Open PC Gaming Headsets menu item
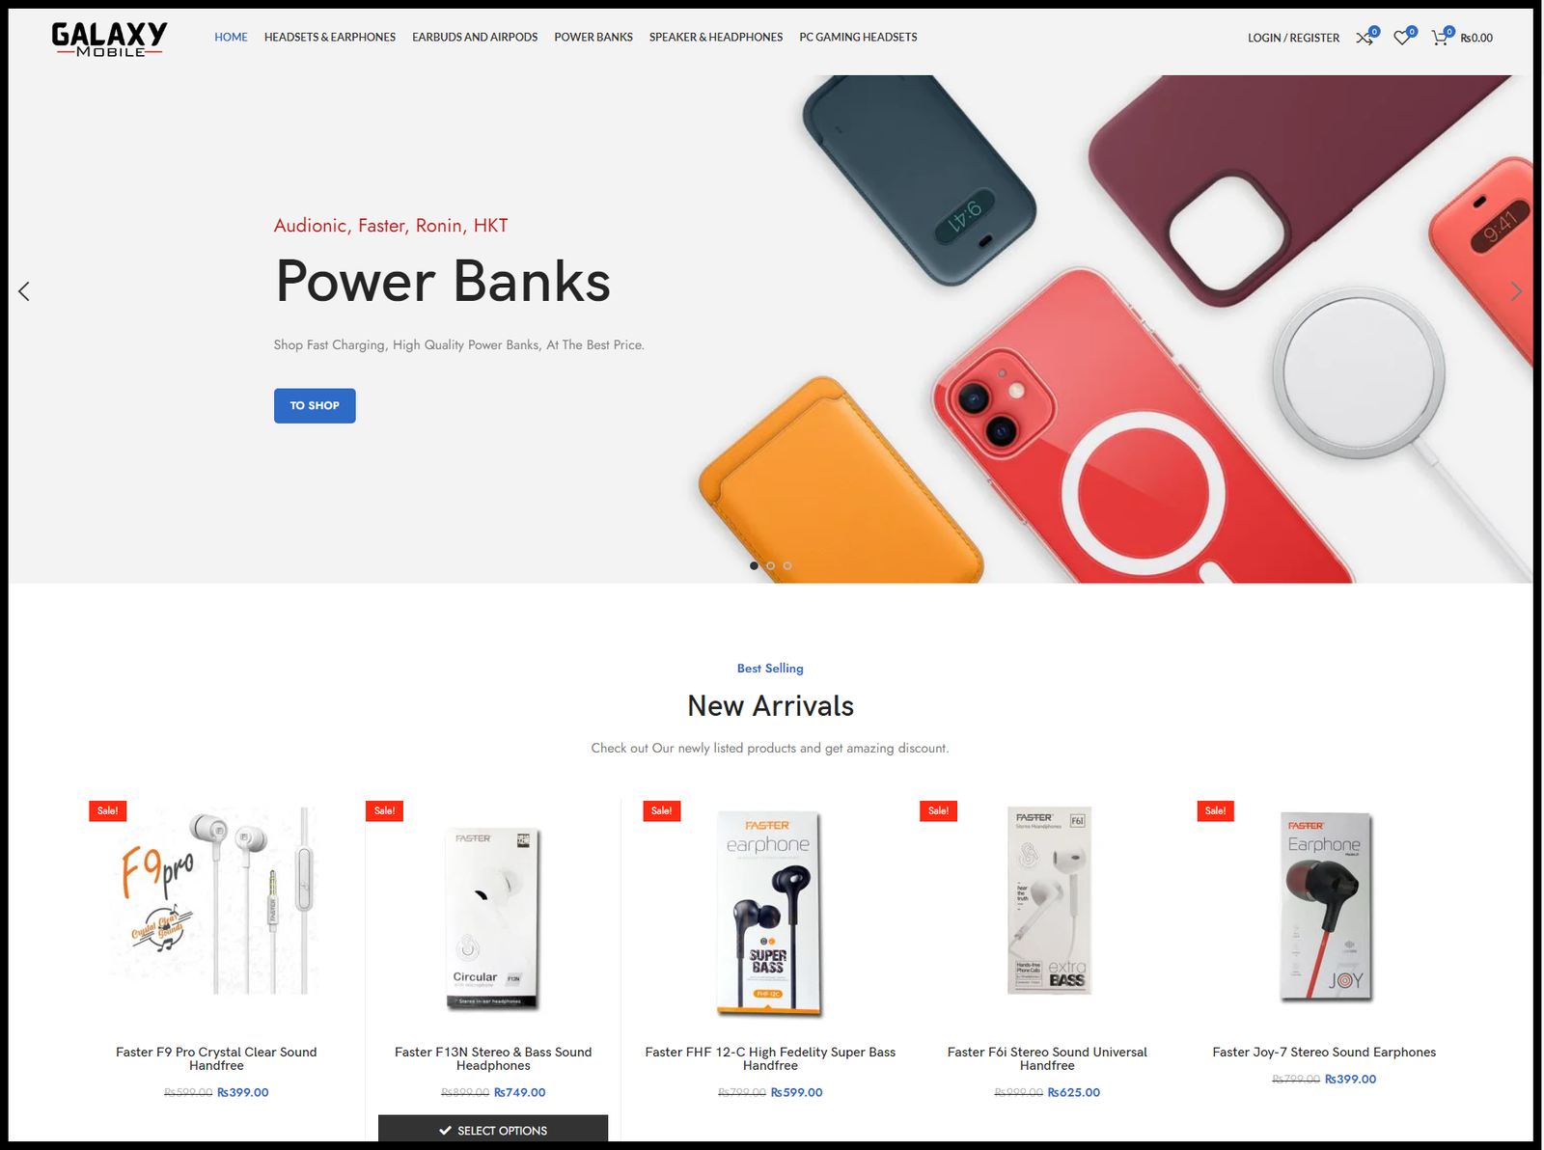Image resolution: width=1544 pixels, height=1150 pixels. coord(858,38)
